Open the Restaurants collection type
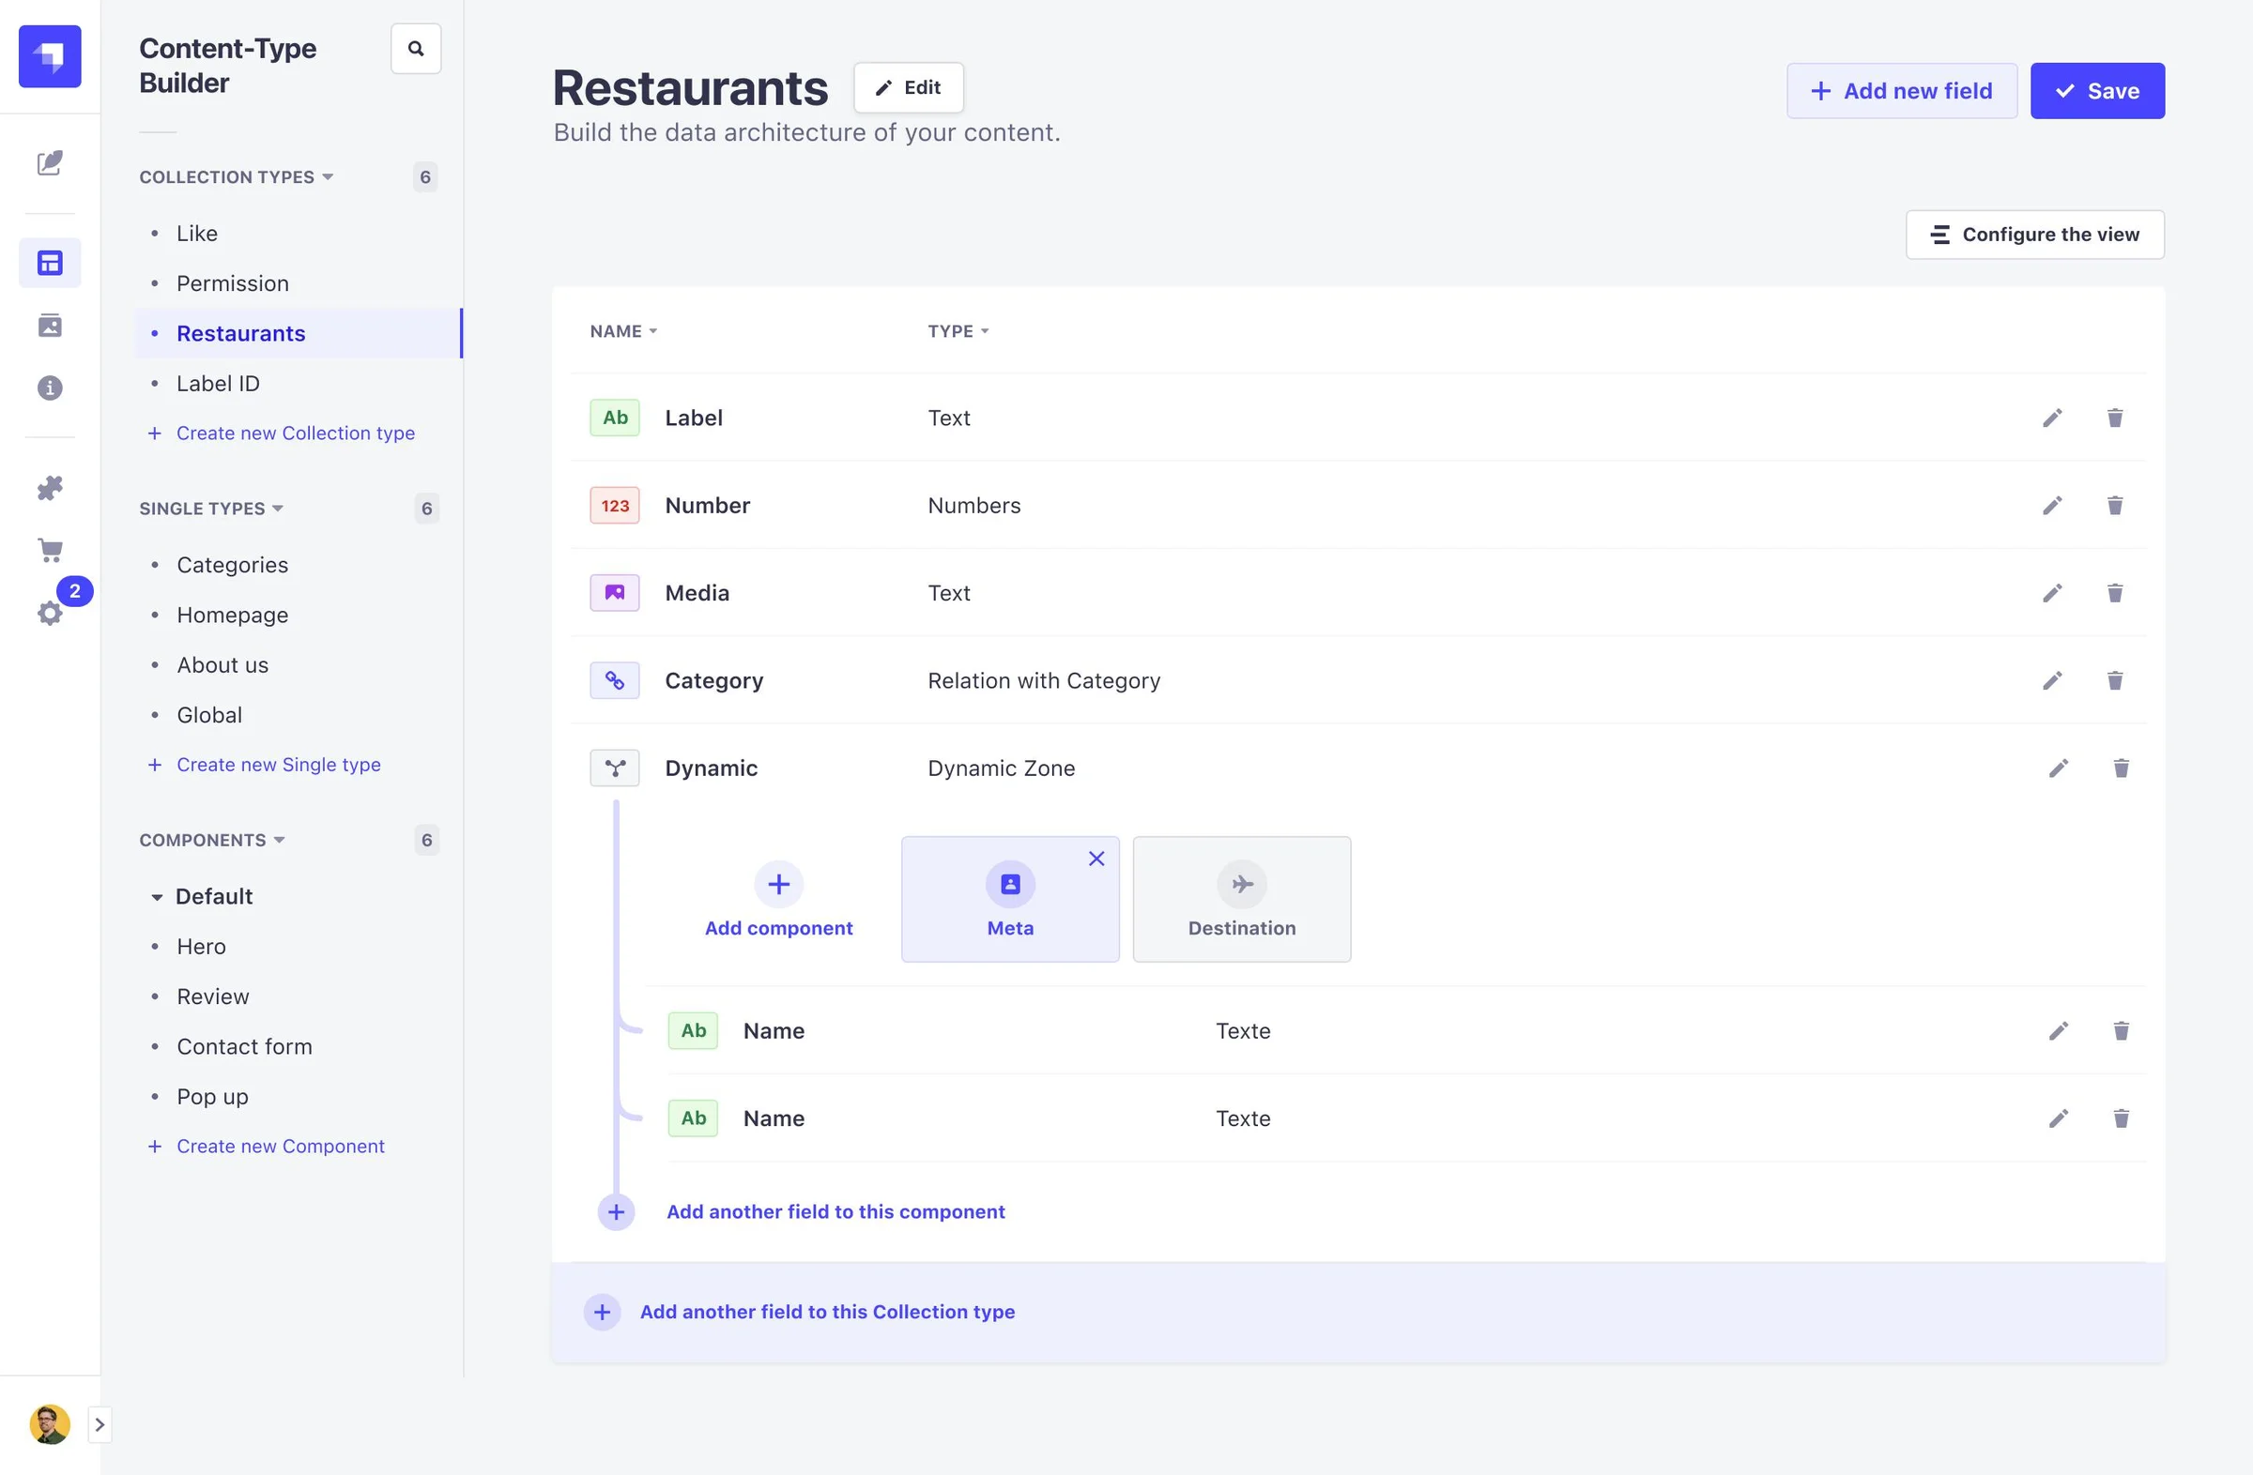 (240, 334)
